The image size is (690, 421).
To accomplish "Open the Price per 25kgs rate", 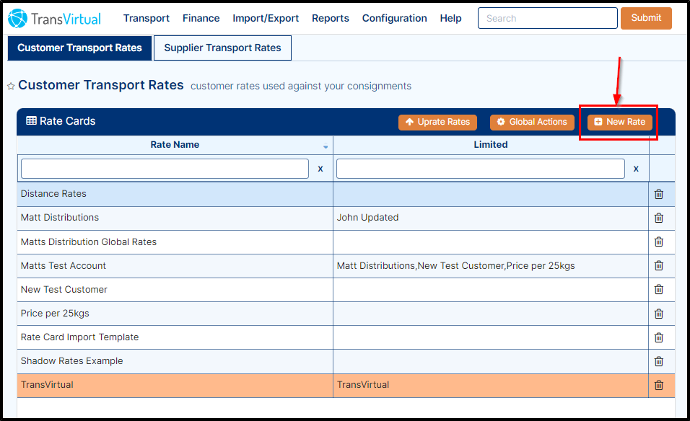I will pos(55,314).
